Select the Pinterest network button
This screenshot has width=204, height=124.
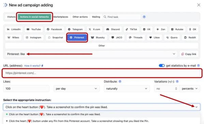tap(77, 38)
